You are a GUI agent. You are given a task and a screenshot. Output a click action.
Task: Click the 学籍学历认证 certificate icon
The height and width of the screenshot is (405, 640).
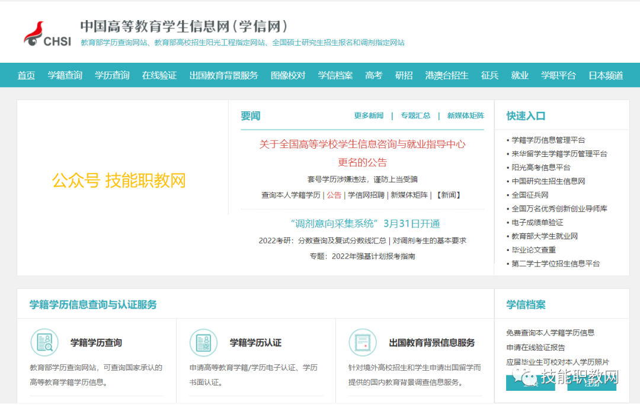203,342
